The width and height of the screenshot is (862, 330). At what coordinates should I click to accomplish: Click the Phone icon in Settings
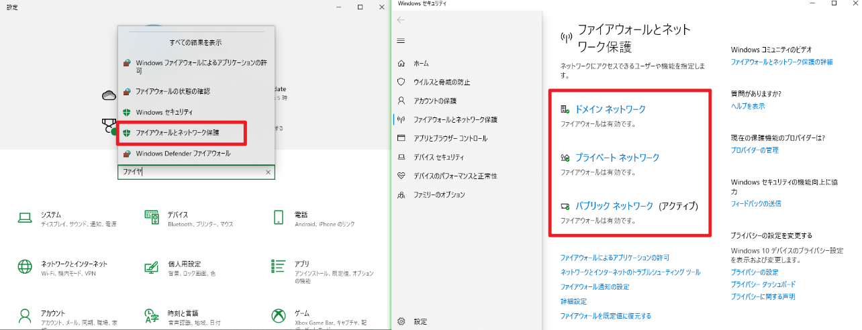(279, 217)
